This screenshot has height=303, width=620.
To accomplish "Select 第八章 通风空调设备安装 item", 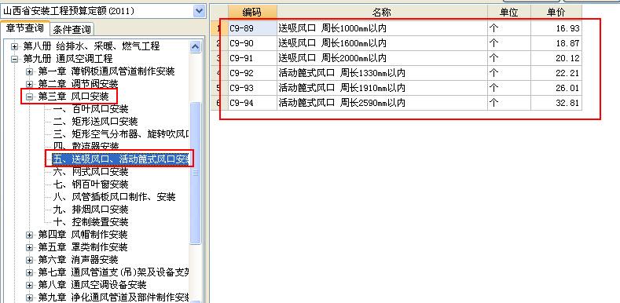I will pyautogui.click(x=92, y=285).
